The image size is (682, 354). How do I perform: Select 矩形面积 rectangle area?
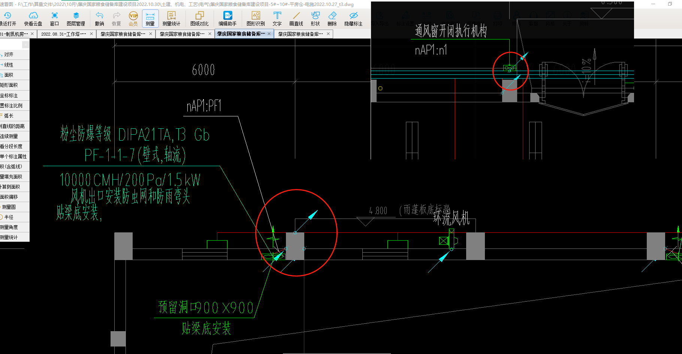point(15,85)
